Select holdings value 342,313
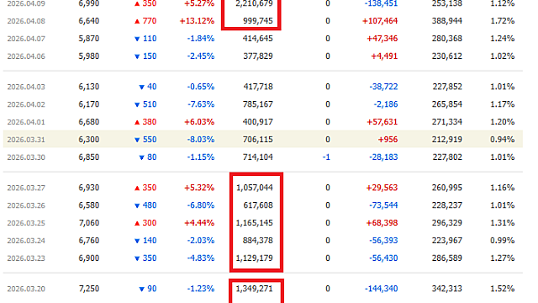 tap(447, 289)
